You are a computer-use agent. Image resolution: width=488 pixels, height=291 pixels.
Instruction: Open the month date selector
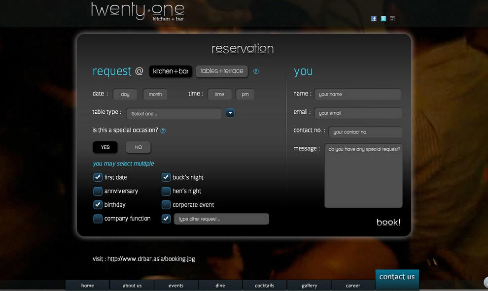155,95
